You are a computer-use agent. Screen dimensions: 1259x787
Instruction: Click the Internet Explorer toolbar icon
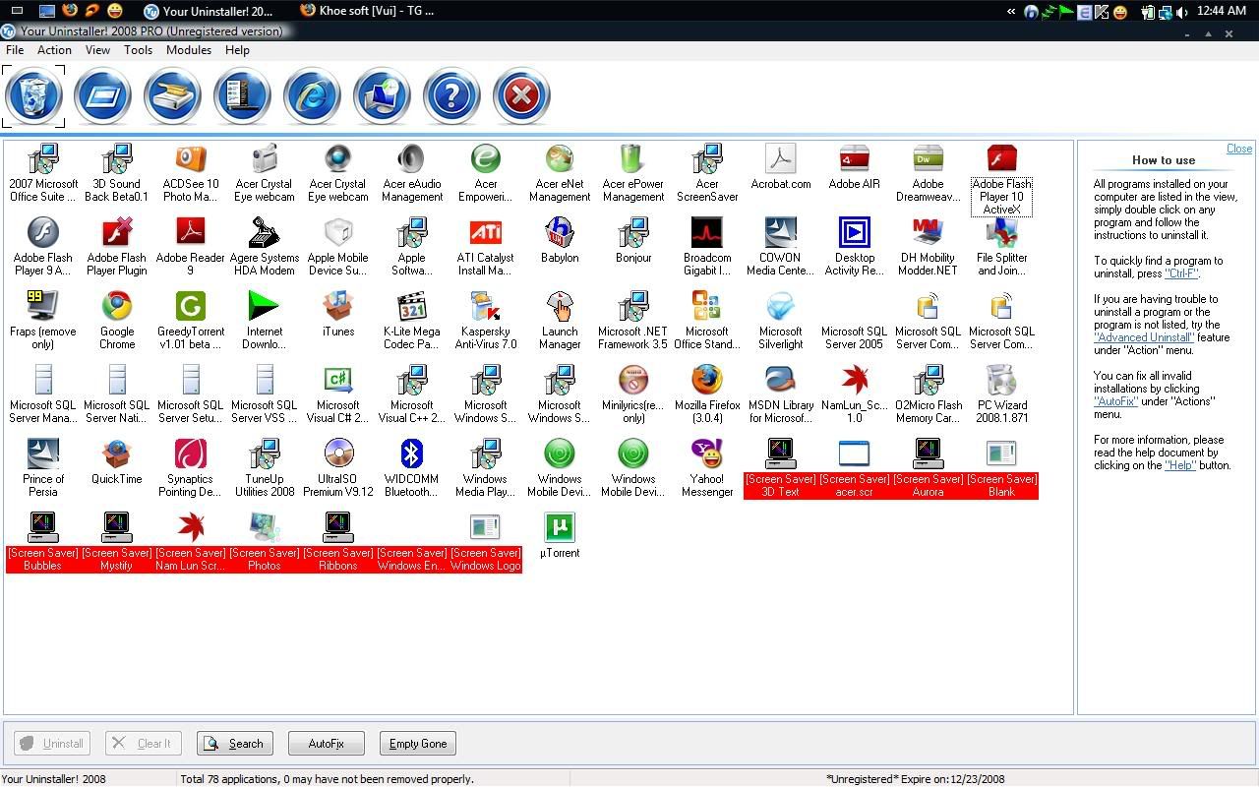[x=312, y=96]
